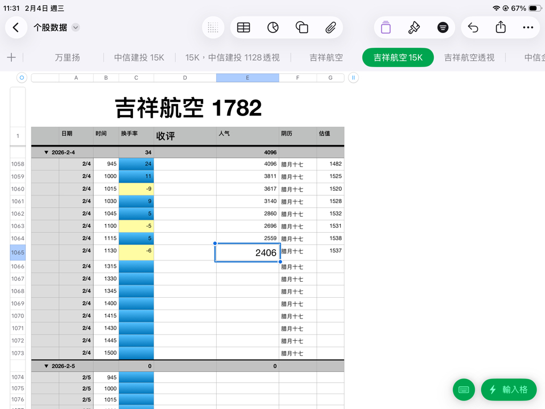Image resolution: width=545 pixels, height=409 pixels.
Task: Select the 换手率 header cell
Action: (x=136, y=136)
